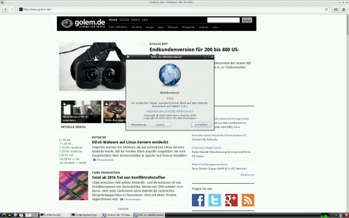Click the red logout tray icon
The height and width of the screenshot is (218, 349).
point(346,215)
